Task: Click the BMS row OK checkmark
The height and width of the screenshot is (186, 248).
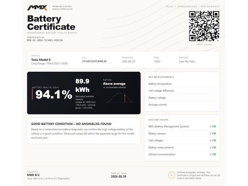Action: 213,126
